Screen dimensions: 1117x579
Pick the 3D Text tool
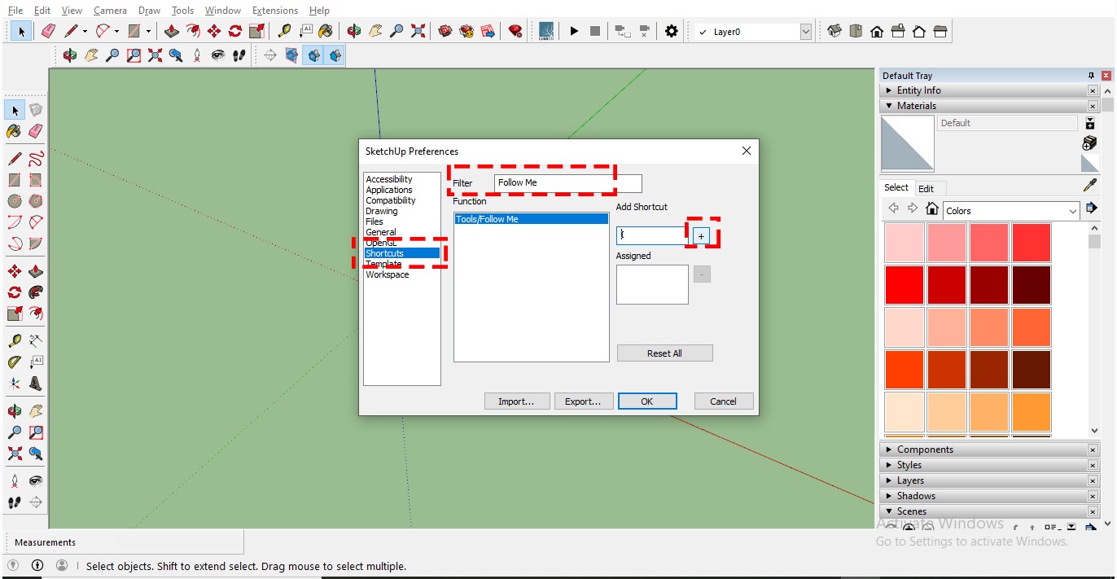[x=36, y=384]
